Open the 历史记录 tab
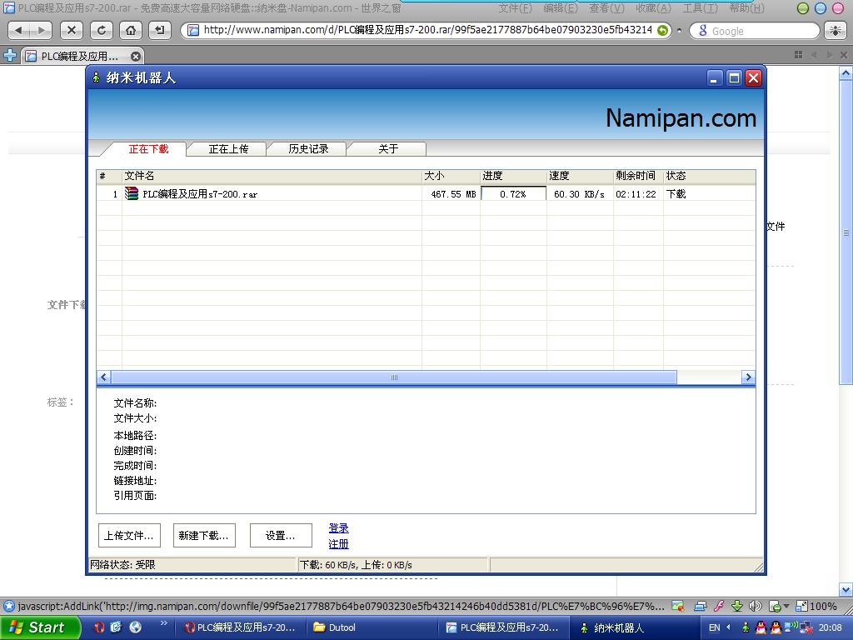 pos(308,149)
